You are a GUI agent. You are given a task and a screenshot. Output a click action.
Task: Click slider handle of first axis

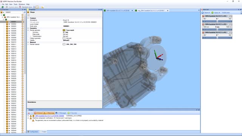coord(217,21)
